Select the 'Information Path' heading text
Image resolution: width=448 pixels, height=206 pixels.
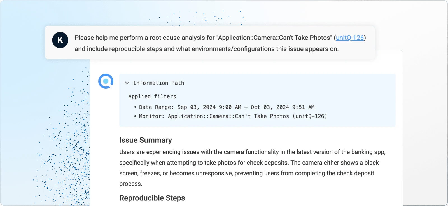tap(158, 83)
